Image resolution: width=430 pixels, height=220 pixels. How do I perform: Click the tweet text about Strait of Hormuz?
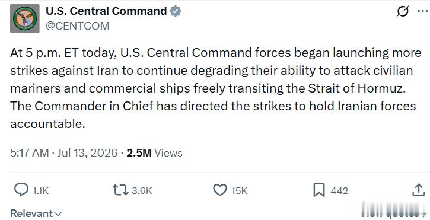pyautogui.click(x=216, y=88)
